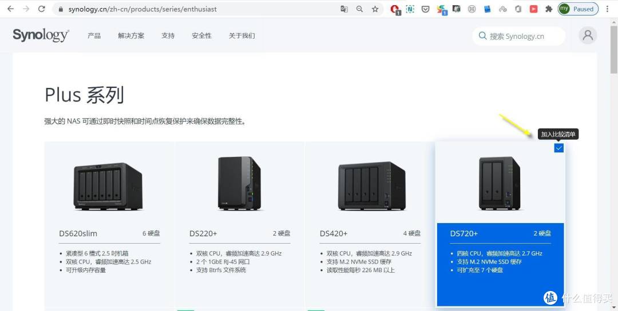Uncheck DS720+ compare checkbox

point(559,148)
